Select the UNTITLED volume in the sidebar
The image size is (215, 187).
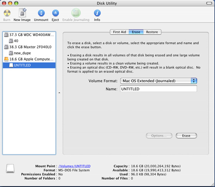pyautogui.click(x=29, y=65)
